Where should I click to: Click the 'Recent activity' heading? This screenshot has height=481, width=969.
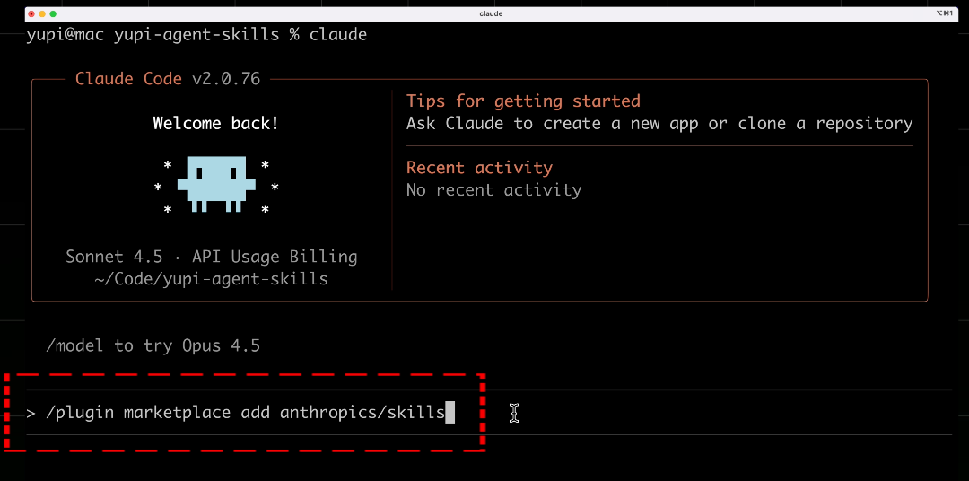[x=479, y=168]
